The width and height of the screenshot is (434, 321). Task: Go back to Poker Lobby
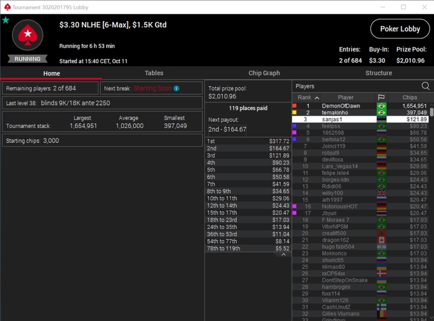(400, 28)
